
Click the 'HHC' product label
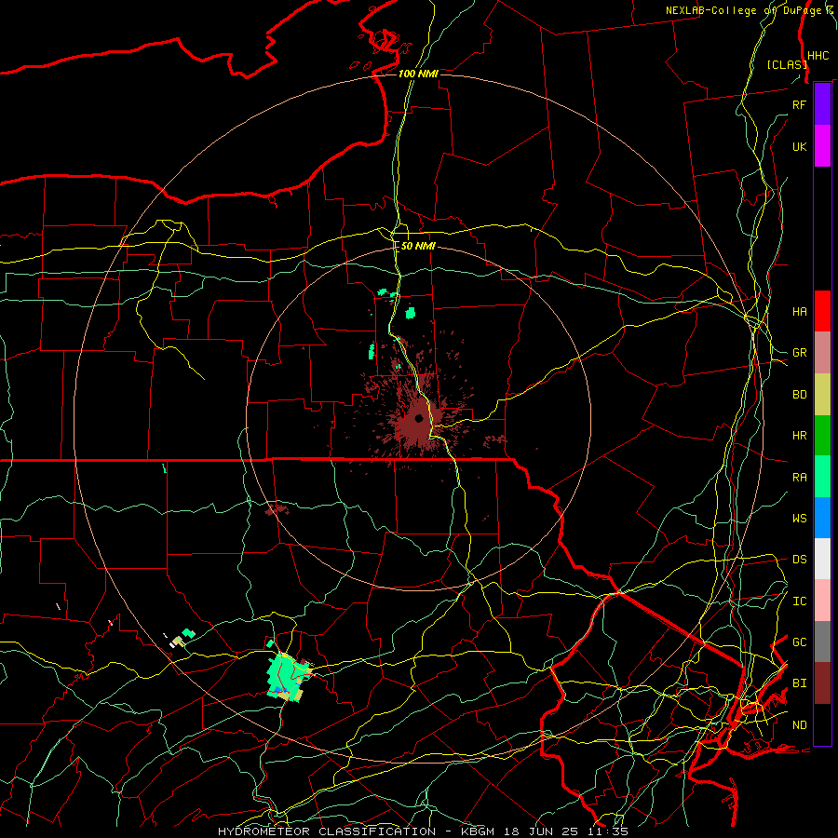coord(818,56)
